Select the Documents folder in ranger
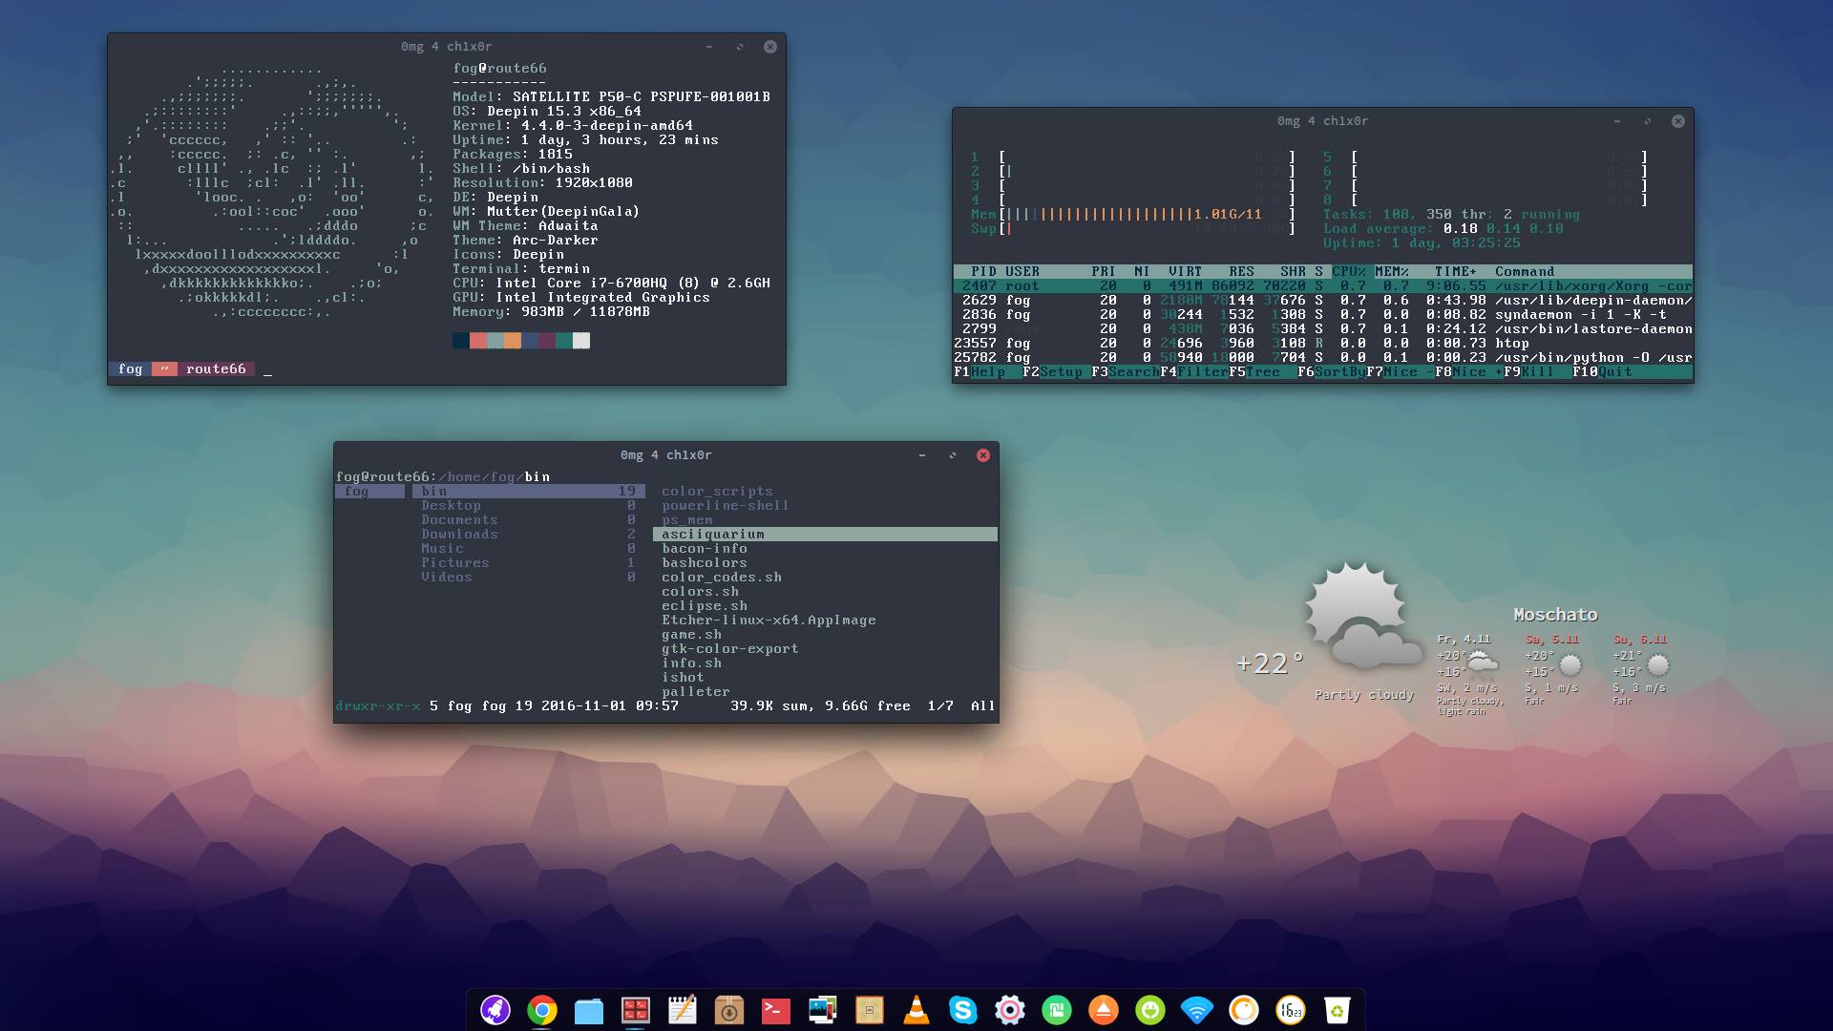 click(459, 520)
